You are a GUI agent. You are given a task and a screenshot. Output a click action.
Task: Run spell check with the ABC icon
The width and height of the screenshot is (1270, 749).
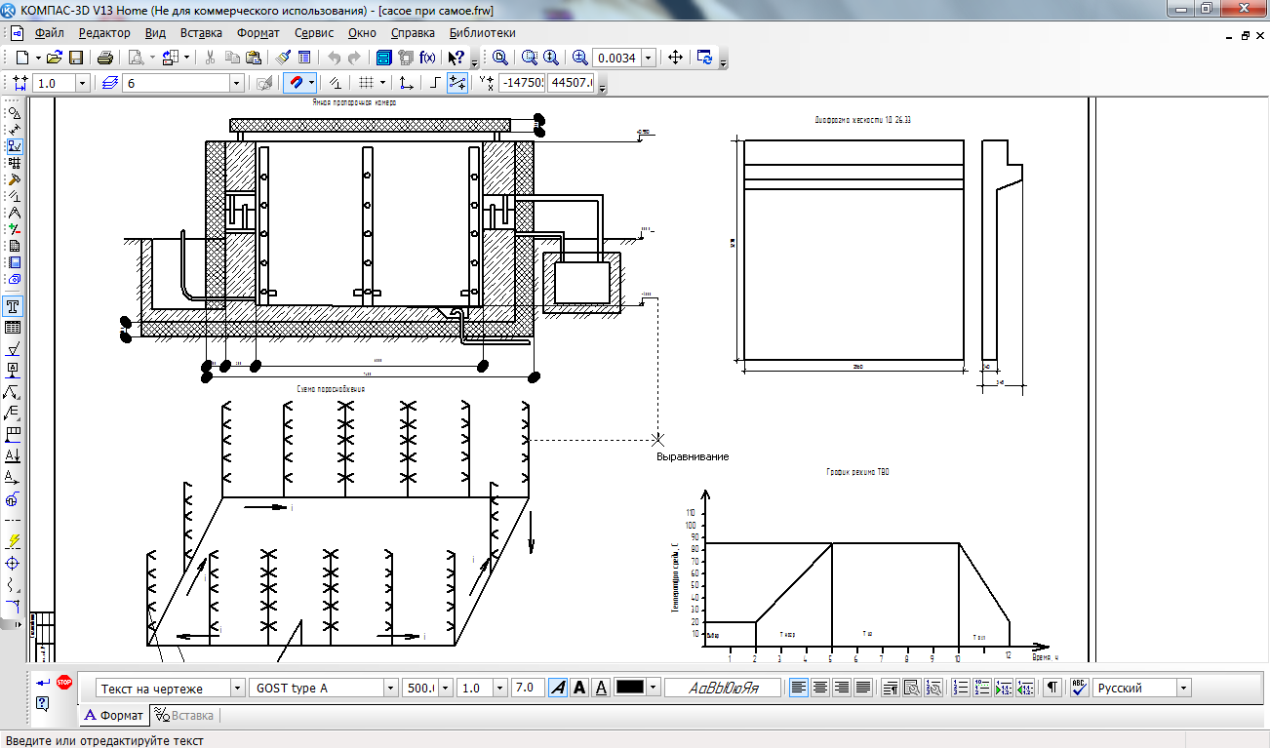pos(1078,688)
